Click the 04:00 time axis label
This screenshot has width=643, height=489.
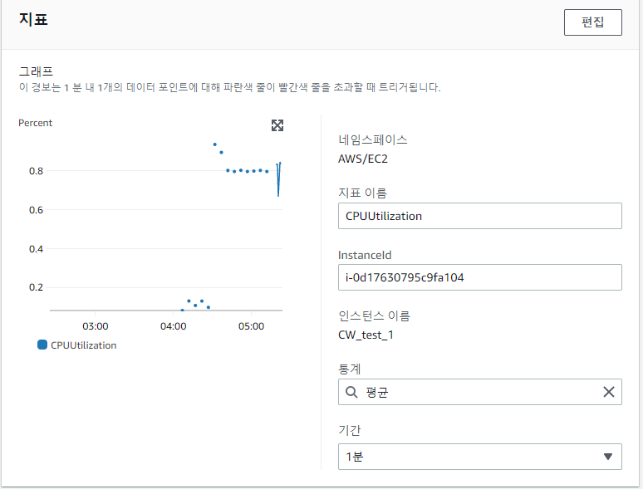(173, 326)
